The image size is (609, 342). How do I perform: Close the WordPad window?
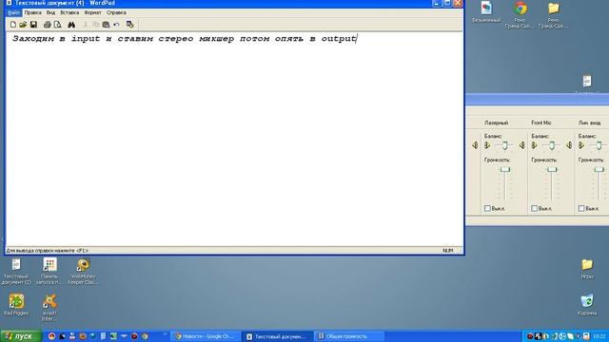[x=458, y=4]
